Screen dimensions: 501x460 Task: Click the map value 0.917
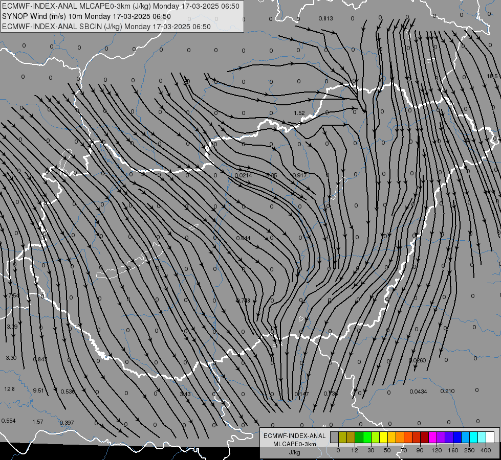point(299,175)
